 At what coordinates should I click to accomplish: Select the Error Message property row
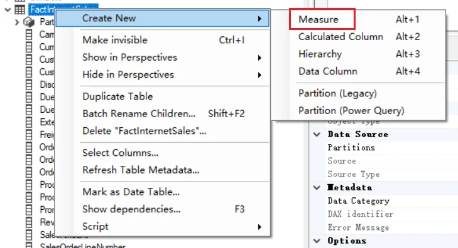pos(391,227)
